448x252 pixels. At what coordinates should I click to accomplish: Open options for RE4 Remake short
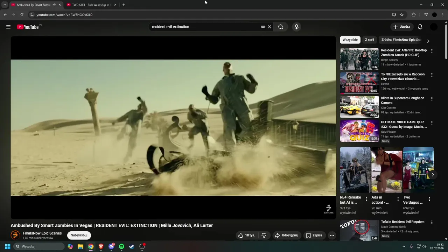366,199
